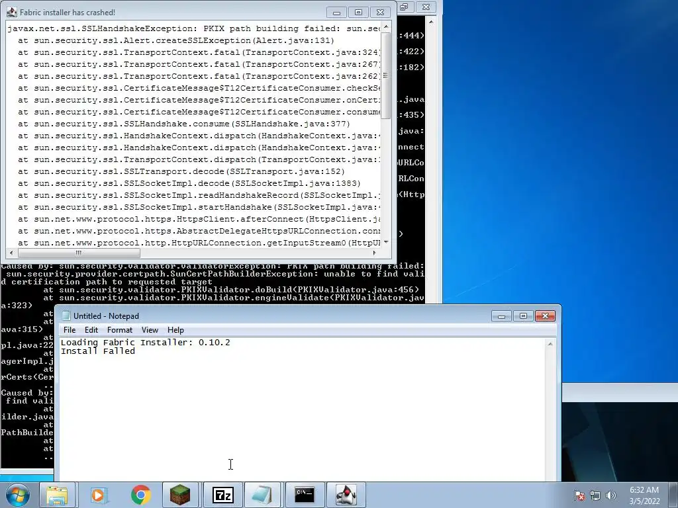Open Notepad Edit menu
Image resolution: width=678 pixels, height=508 pixels.
pos(91,330)
